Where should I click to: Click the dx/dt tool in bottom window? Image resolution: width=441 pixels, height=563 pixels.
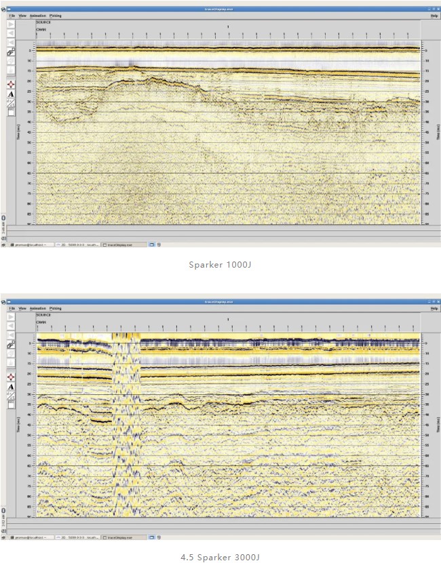pos(11,397)
